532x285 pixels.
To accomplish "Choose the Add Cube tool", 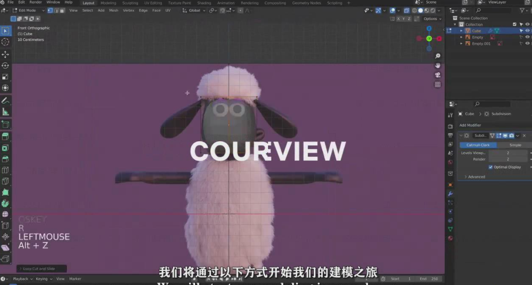I will pos(6,124).
